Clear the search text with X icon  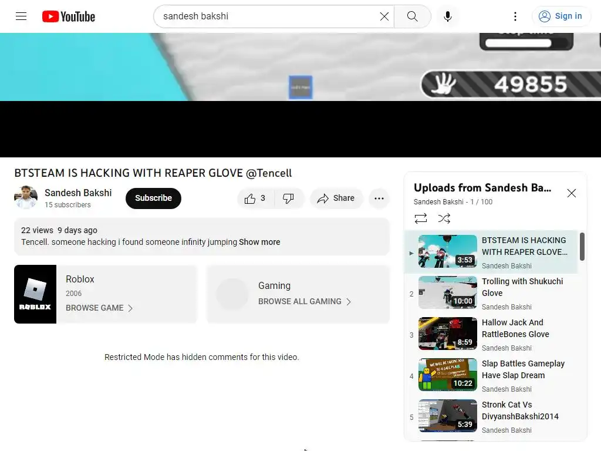coord(384,16)
